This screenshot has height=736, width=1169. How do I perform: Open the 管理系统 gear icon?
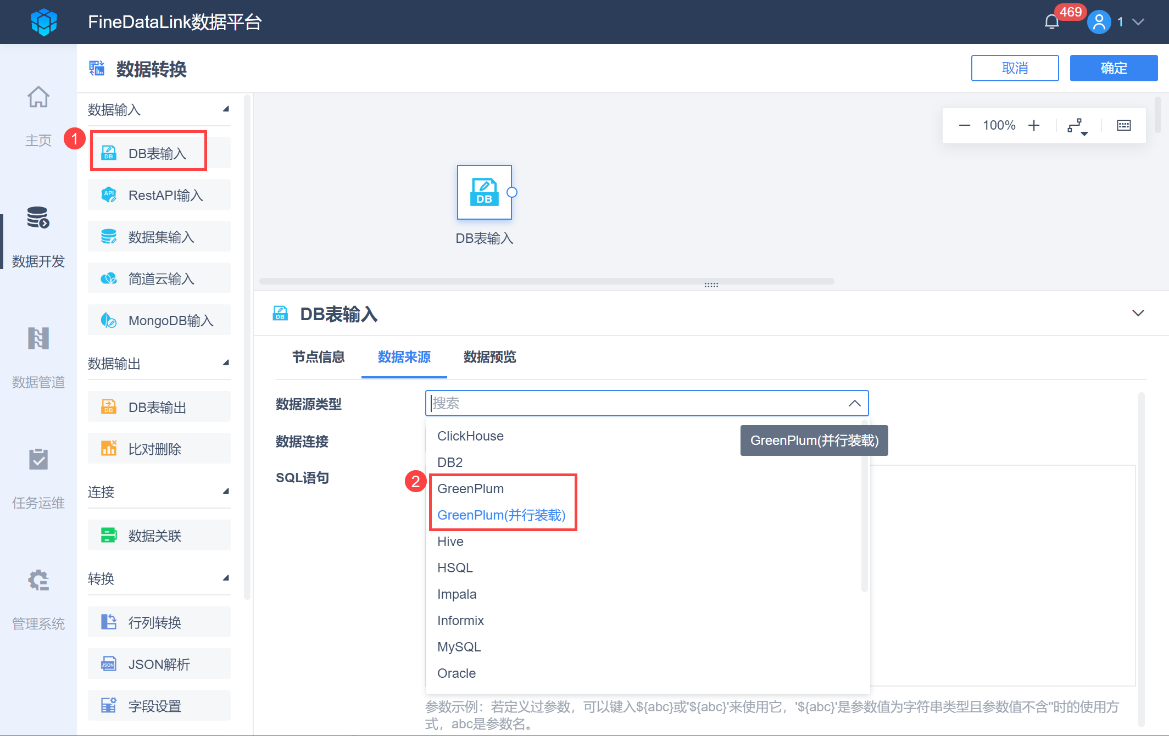pyautogui.click(x=38, y=581)
